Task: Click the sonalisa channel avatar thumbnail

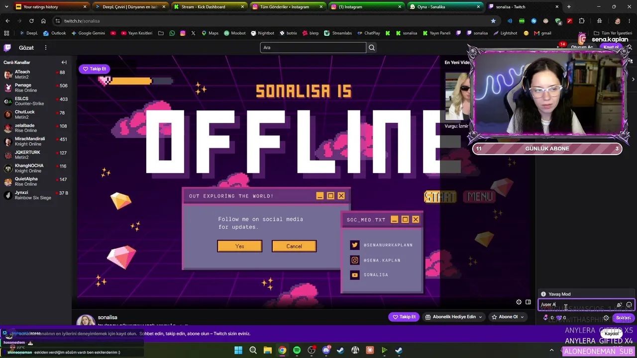Action: coord(86,321)
